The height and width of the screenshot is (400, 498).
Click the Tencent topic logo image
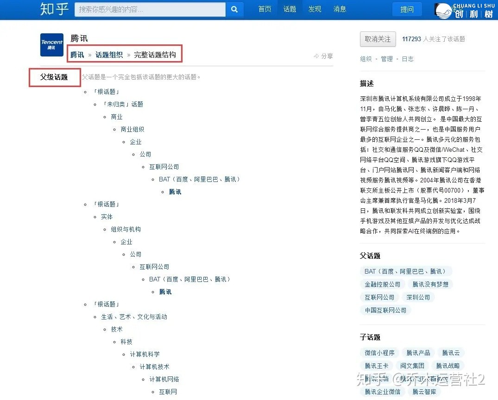click(52, 45)
